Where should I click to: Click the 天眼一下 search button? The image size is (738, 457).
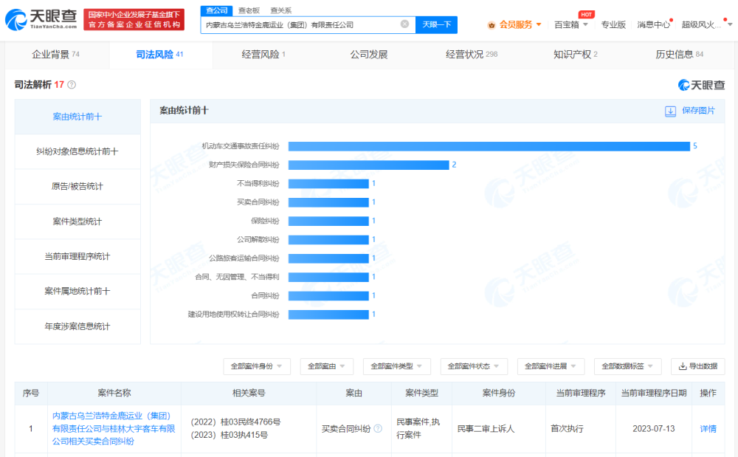436,24
